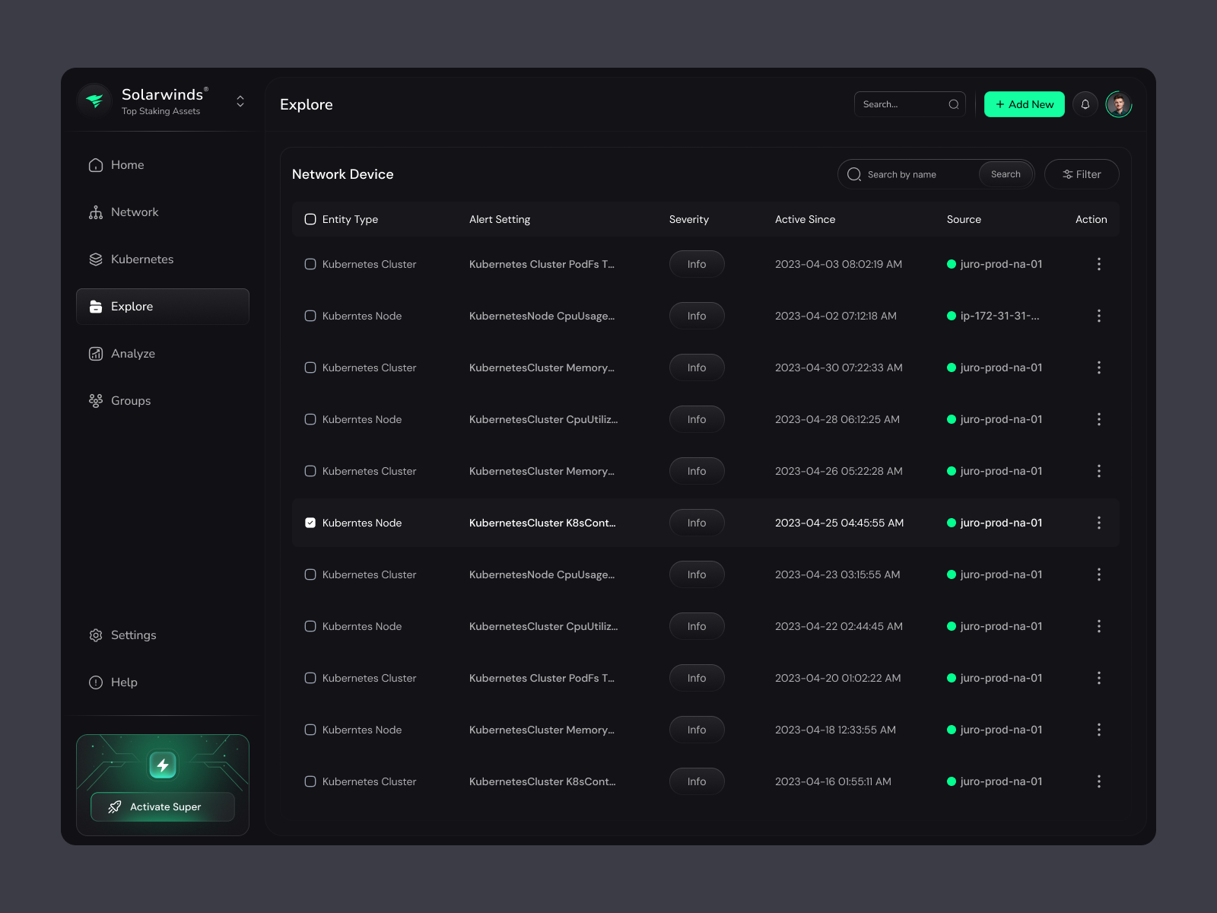The width and height of the screenshot is (1217, 913).
Task: Open the Filter button
Action: 1082,174
